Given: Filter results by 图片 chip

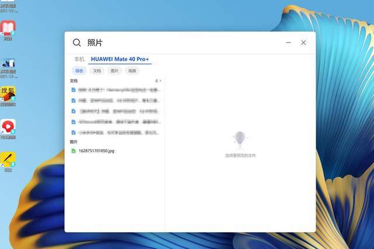Looking at the screenshot, I should tap(115, 71).
